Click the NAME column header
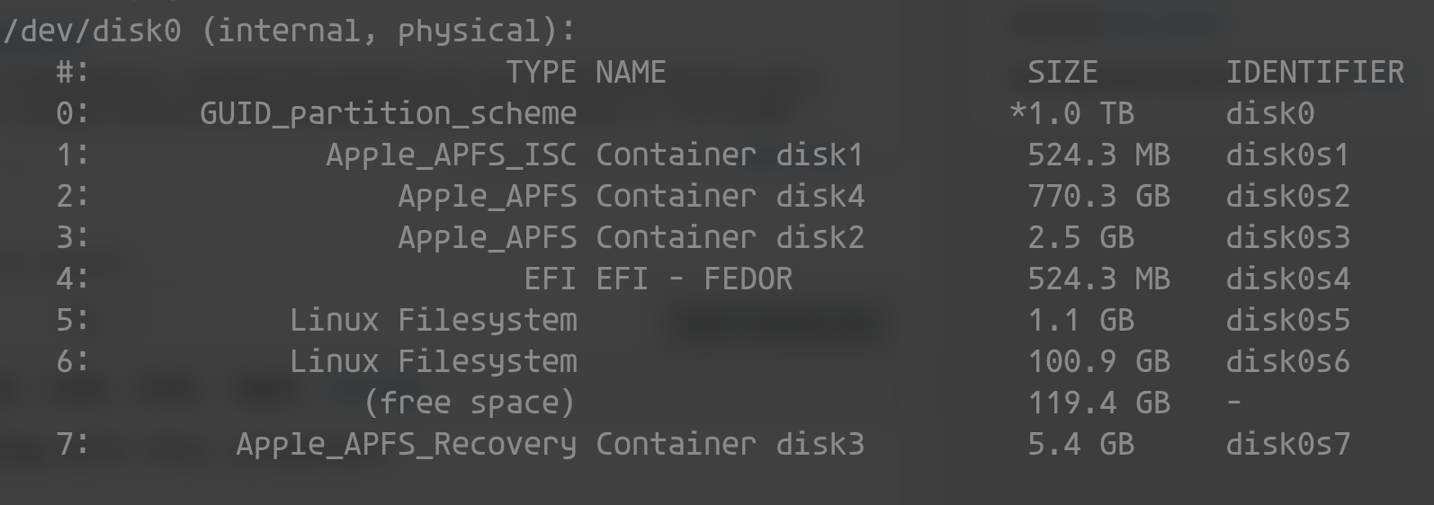The image size is (1434, 505). [631, 72]
